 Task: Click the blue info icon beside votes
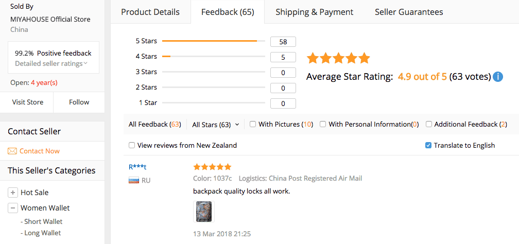pyautogui.click(x=498, y=77)
